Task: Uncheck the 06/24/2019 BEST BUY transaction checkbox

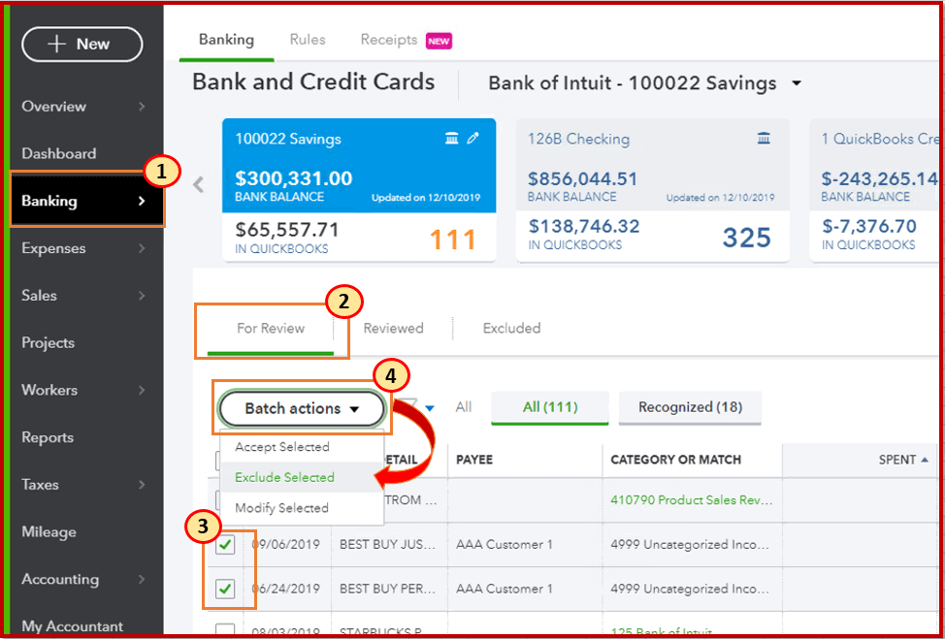Action: 225,589
